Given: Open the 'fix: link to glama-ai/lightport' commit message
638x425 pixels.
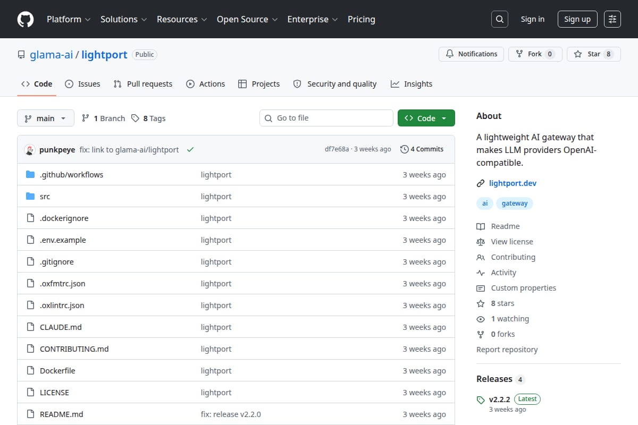Looking at the screenshot, I should [129, 150].
